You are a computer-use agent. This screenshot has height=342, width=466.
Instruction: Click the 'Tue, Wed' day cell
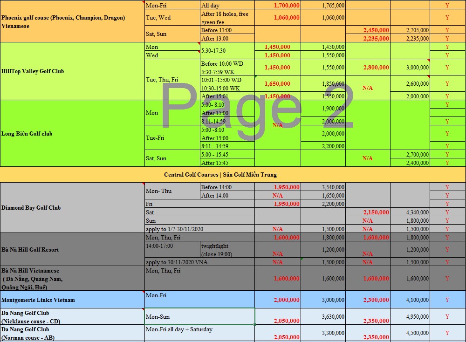[172, 18]
